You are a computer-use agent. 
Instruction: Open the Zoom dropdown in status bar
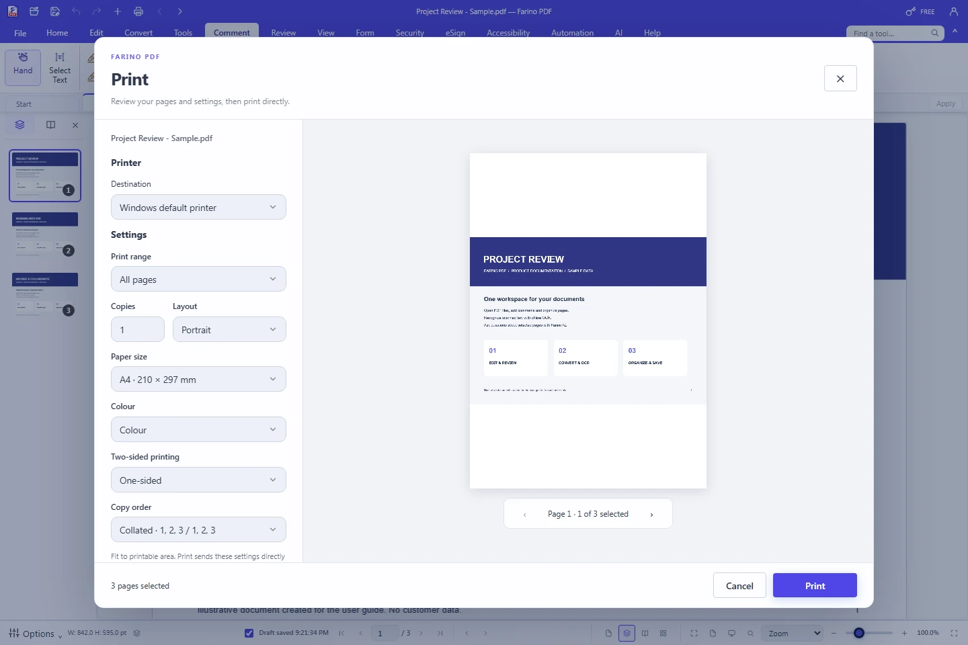(x=792, y=633)
